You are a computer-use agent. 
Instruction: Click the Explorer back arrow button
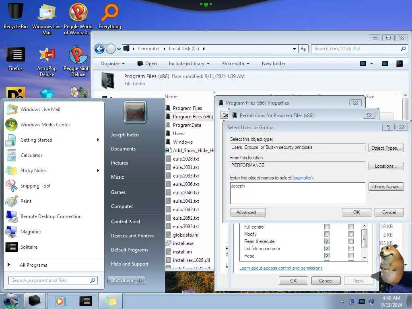(100, 49)
